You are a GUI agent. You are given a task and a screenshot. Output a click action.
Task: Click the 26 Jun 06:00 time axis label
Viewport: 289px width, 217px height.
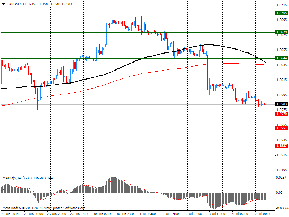tap(34, 214)
